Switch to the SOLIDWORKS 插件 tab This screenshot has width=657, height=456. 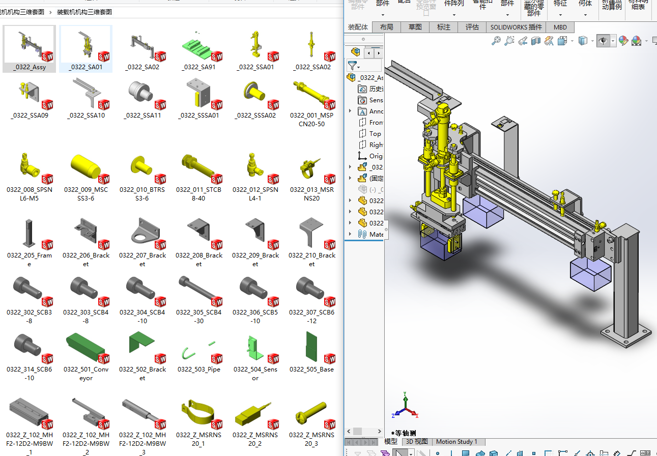516,27
